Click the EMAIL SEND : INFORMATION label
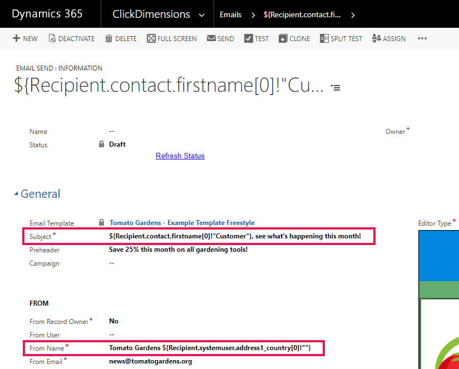The width and height of the screenshot is (459, 369). pyautogui.click(x=59, y=68)
